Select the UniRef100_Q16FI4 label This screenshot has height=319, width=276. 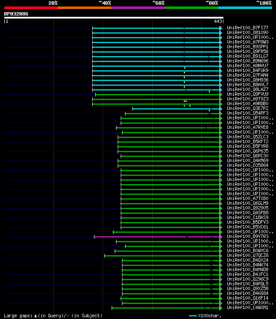tap(248, 298)
